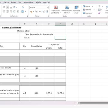Select the '10,80 €' total cell
The width and height of the screenshot is (108, 108).
pos(60,93)
